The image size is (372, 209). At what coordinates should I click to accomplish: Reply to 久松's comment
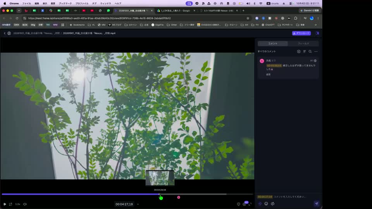(x=268, y=74)
